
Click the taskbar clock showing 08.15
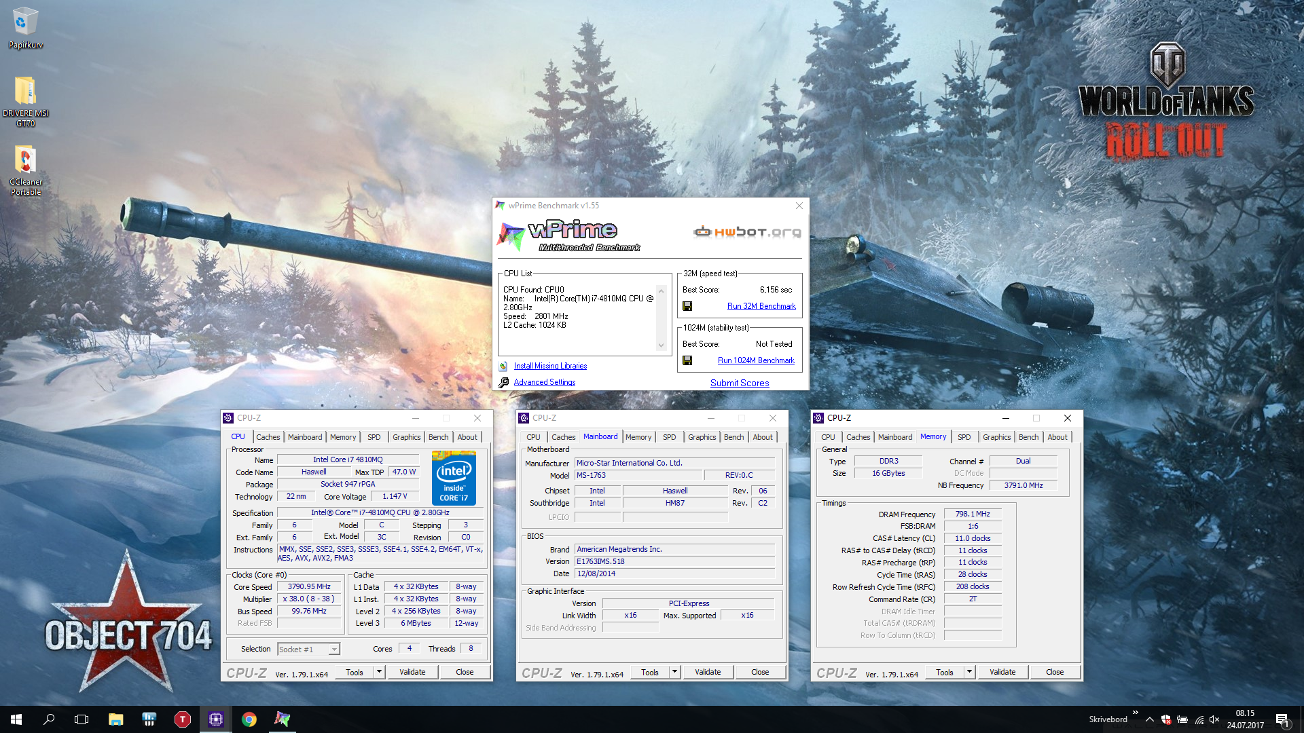coord(1245,719)
